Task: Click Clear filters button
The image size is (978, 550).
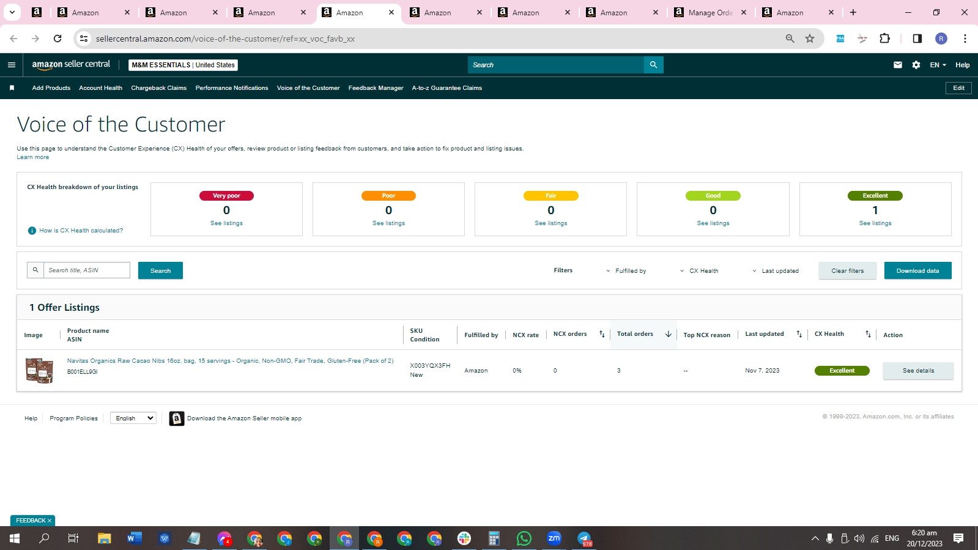Action: pos(848,270)
